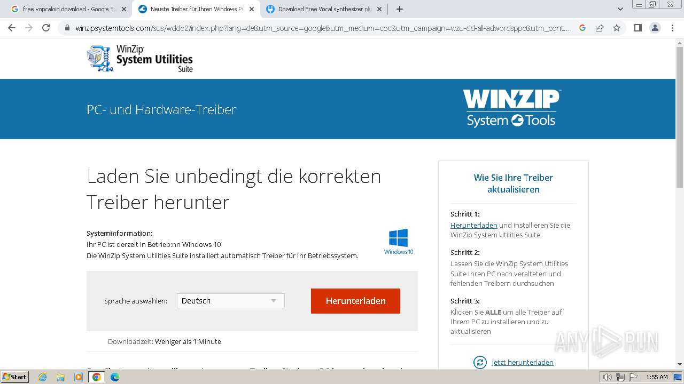Click the volume speaker tray icon

[608, 377]
